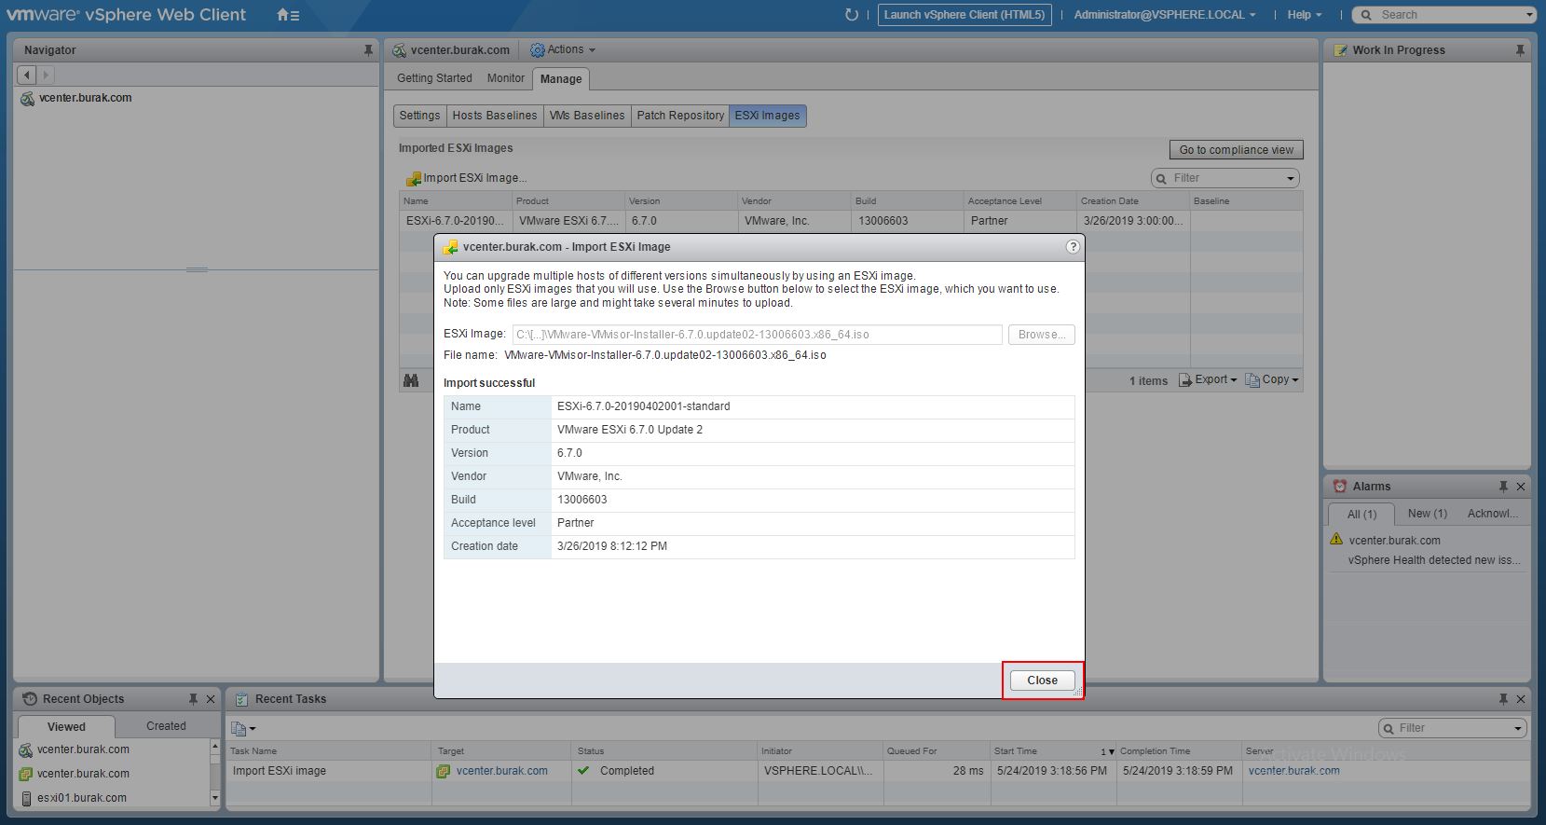
Task: Switch to the Patch Repository tab
Action: click(680, 116)
